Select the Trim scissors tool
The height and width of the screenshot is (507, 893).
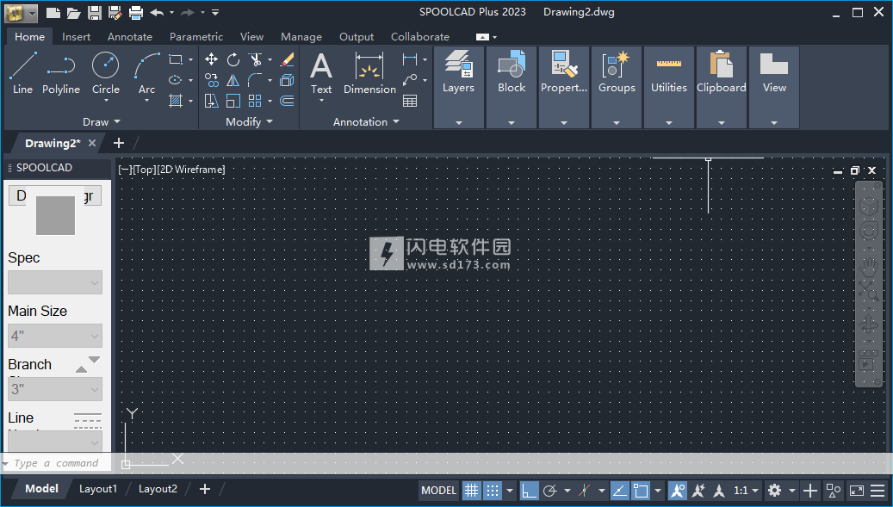click(x=255, y=59)
